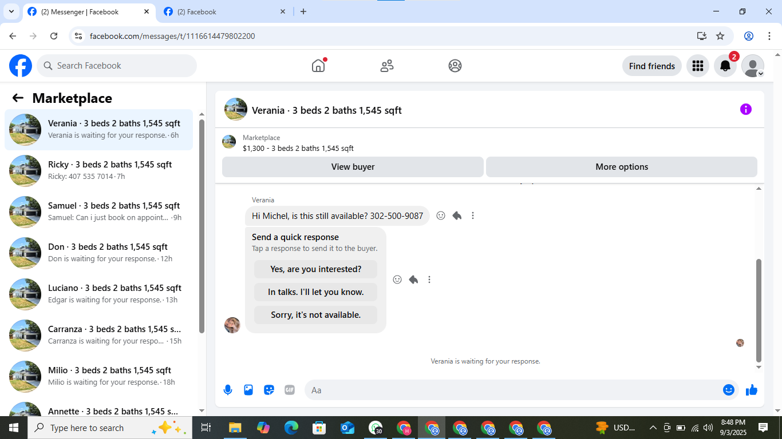Viewport: 782px width, 439px height.
Task: Open Microsoft Edge from taskbar
Action: [291, 428]
